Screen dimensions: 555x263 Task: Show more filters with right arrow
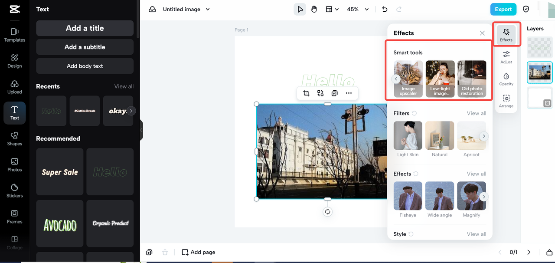click(483, 136)
